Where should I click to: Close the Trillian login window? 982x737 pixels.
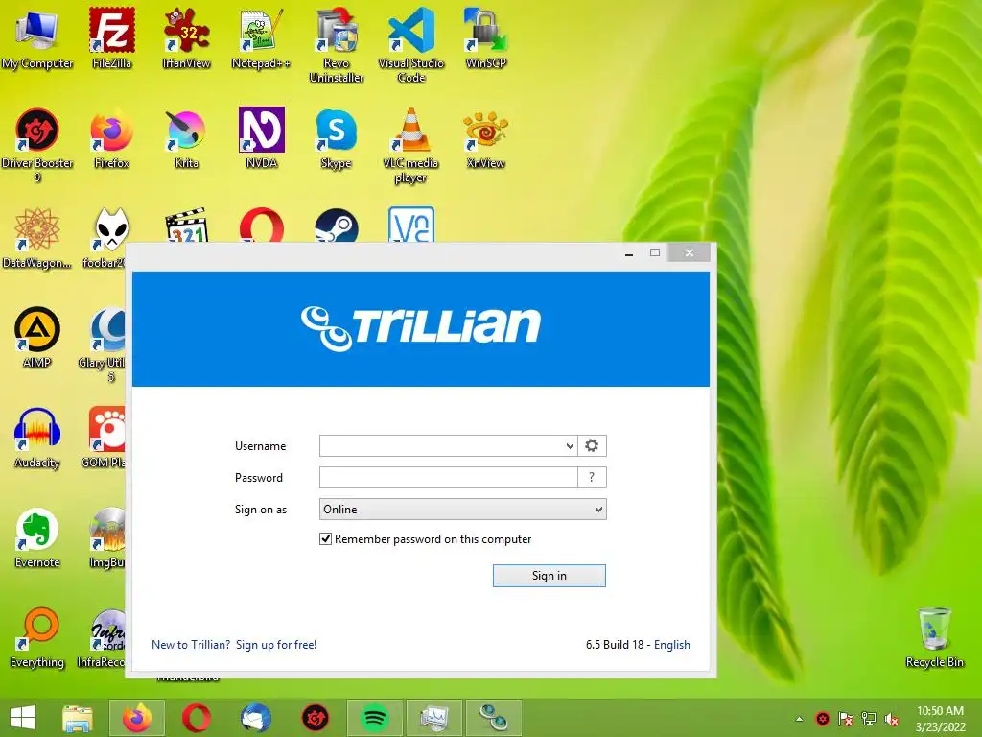coord(689,252)
